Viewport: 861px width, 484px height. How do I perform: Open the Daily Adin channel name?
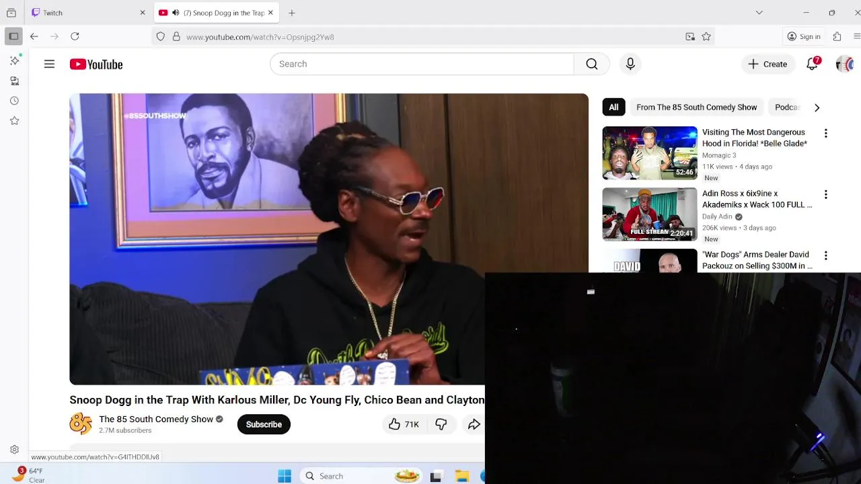(717, 216)
